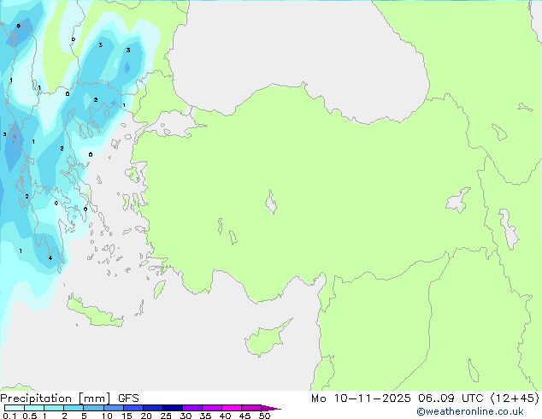The width and height of the screenshot is (542, 419).
Task: Click the '10' legend scale label
Action: (107, 416)
